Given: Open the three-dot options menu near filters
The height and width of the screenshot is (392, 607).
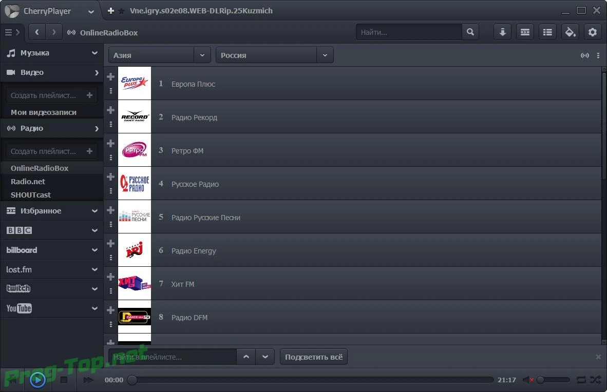Looking at the screenshot, I should click(x=598, y=56).
